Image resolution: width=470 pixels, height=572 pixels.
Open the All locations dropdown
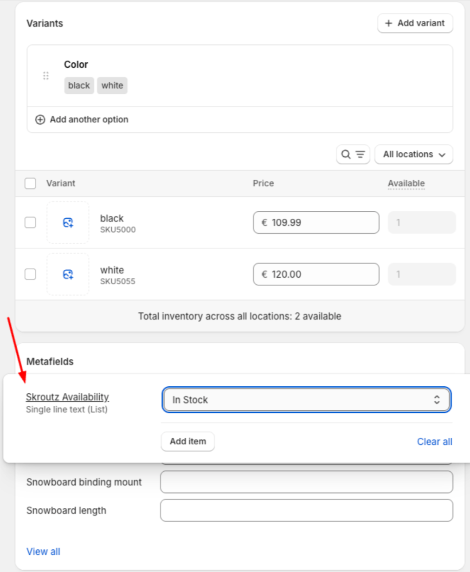pyautogui.click(x=413, y=155)
